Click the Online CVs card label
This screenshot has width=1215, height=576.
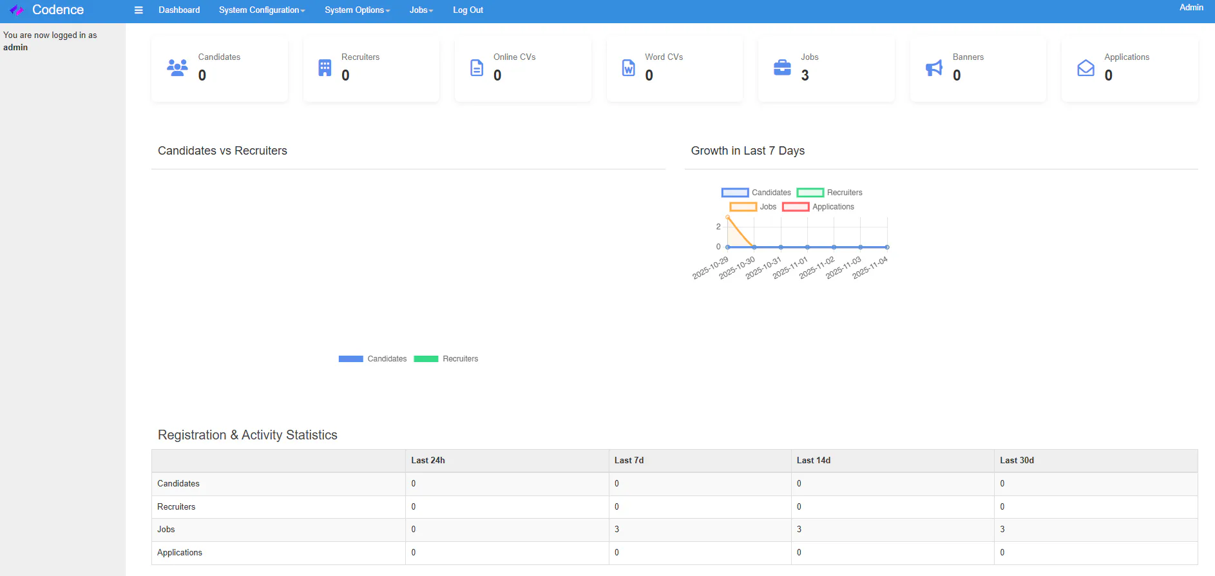point(515,57)
